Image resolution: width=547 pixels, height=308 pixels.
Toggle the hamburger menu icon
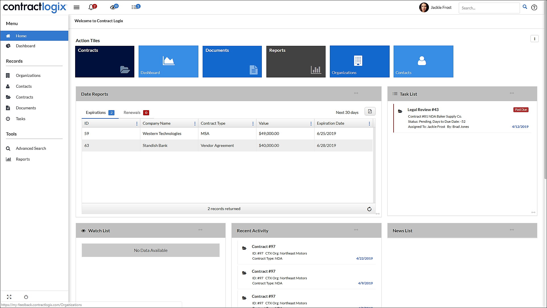pos(77,7)
